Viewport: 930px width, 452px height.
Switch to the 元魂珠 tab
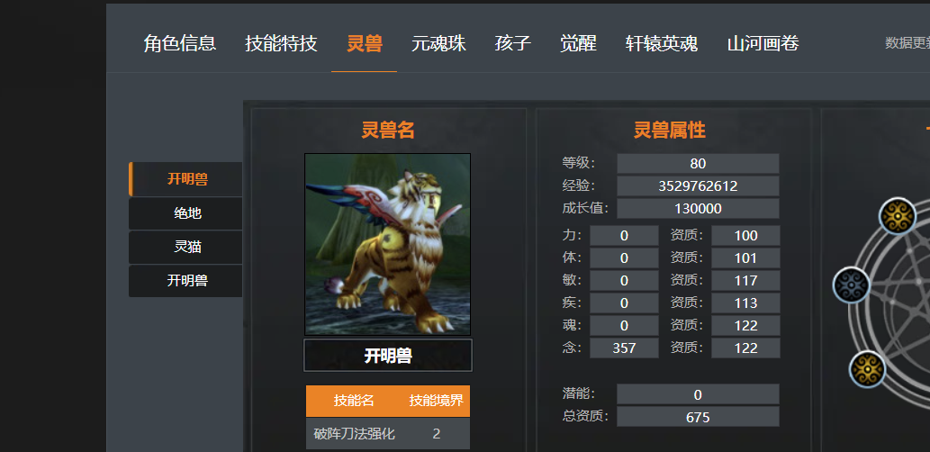click(x=439, y=43)
